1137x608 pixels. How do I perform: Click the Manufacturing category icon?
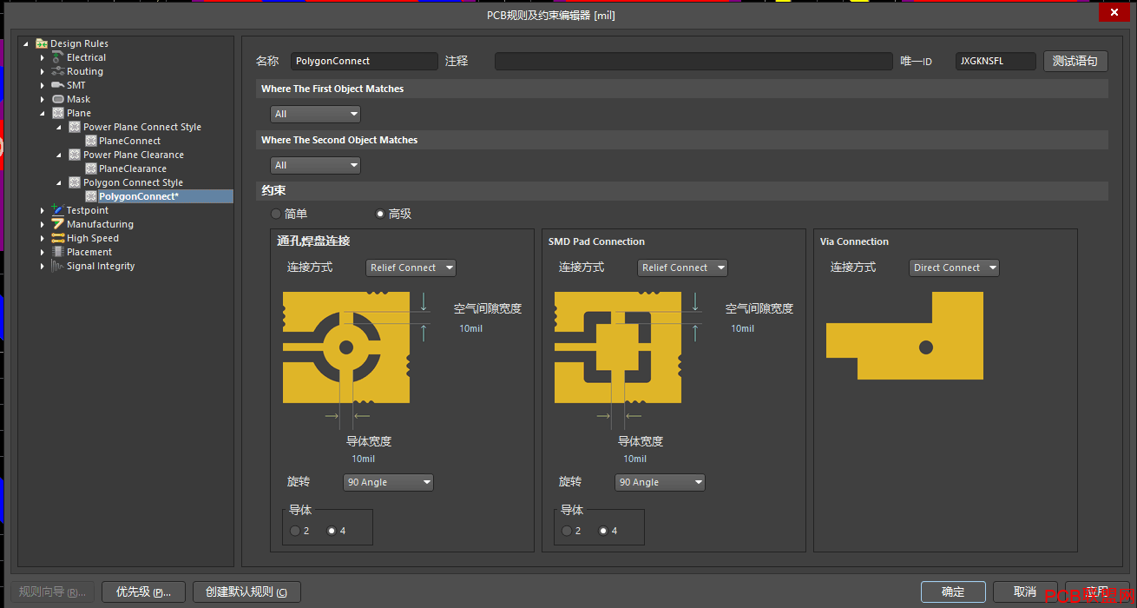[58, 224]
